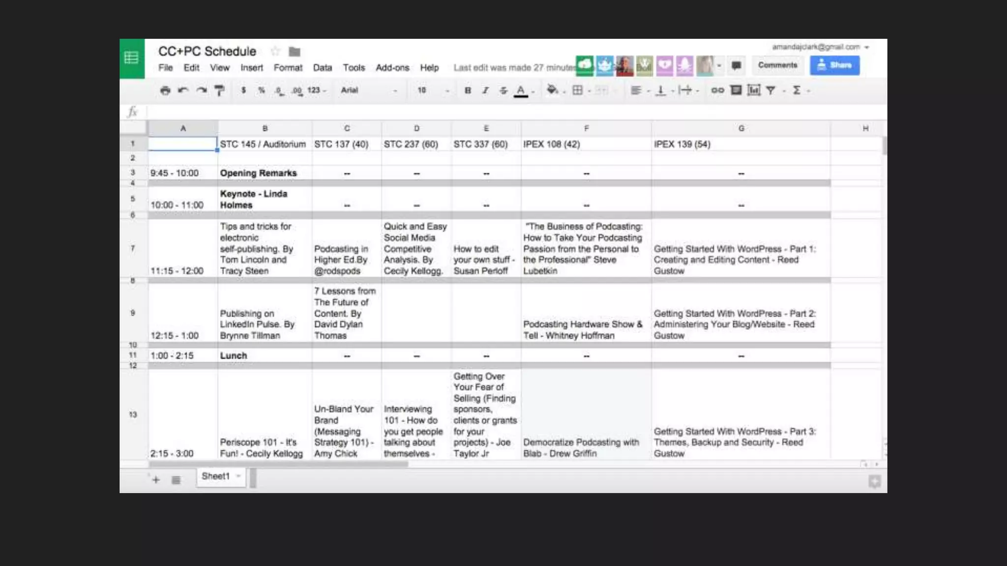This screenshot has height=566, width=1007.
Task: Expand the 123 number format dropdown
Action: click(x=316, y=90)
